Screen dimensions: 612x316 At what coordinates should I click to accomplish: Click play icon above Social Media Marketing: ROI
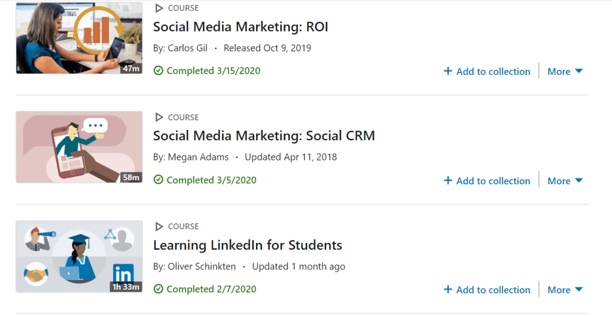point(159,8)
